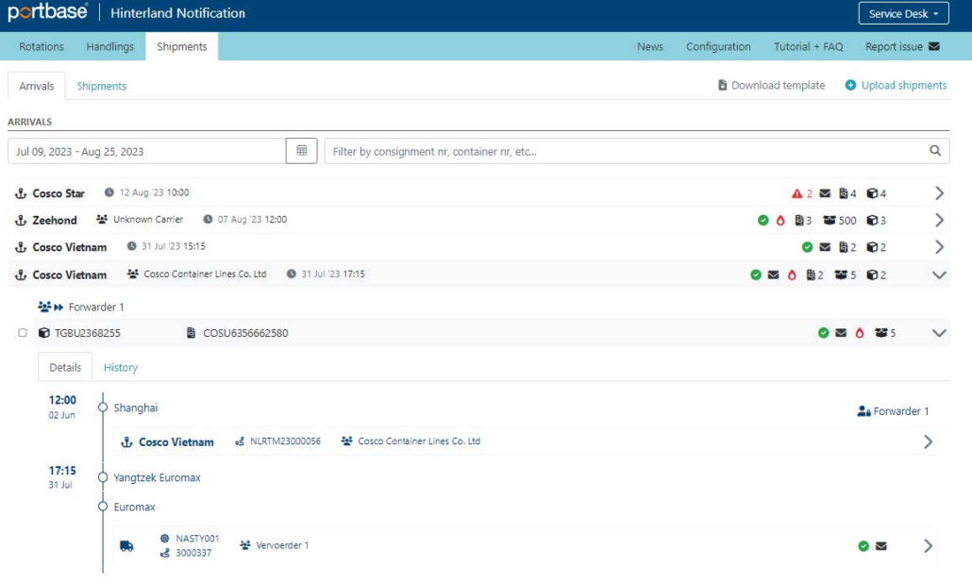Open the Handlings tab
This screenshot has width=972, height=583.
coord(110,45)
